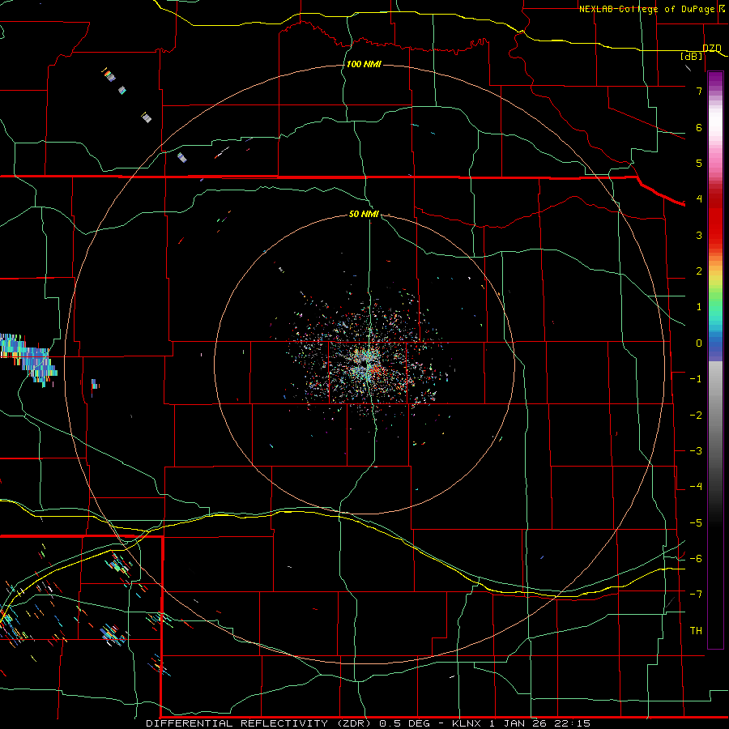Click the 22:15 timestamp in caption
The width and height of the screenshot is (729, 729).
coord(574,723)
